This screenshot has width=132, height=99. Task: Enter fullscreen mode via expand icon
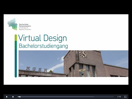[125, 97]
